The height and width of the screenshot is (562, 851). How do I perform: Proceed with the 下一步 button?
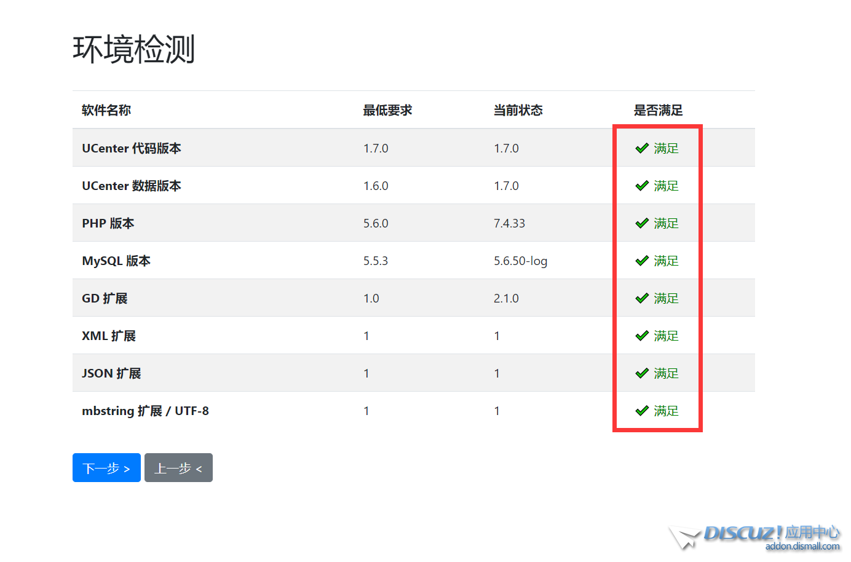tap(106, 468)
